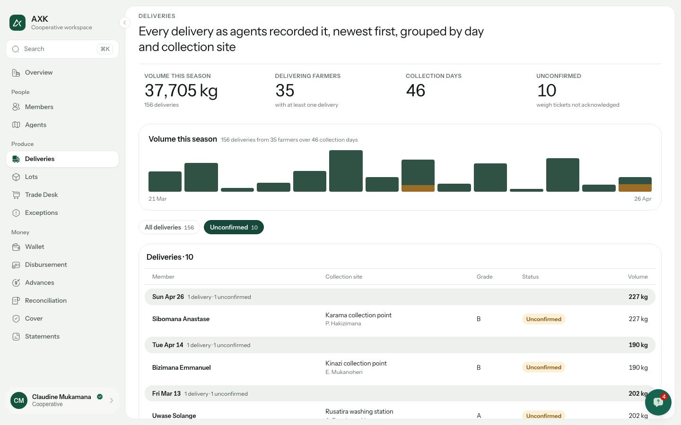Click the Volume column header
Image resolution: width=681 pixels, height=425 pixels.
point(637,277)
